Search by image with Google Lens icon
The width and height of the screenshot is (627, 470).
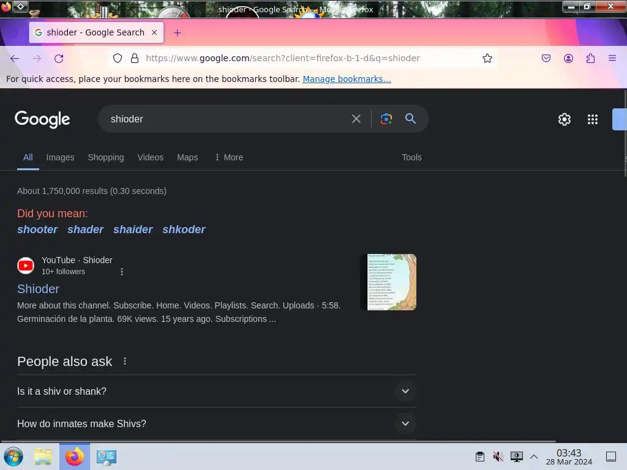click(386, 119)
